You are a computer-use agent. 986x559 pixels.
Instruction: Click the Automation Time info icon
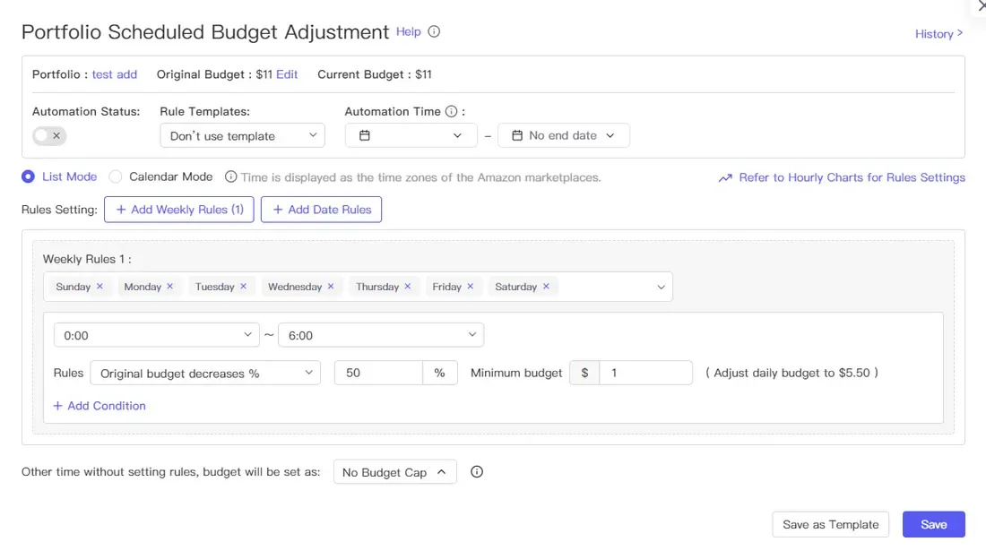coord(451,111)
